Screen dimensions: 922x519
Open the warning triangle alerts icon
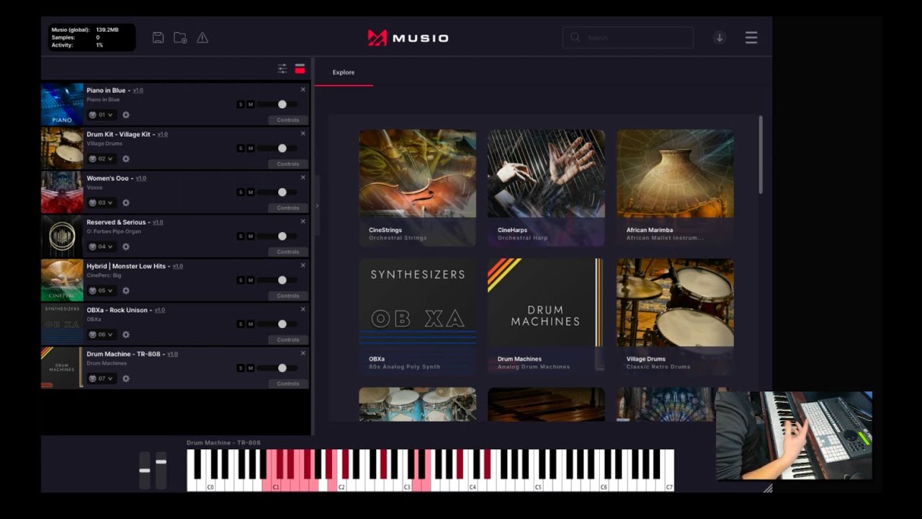(202, 37)
